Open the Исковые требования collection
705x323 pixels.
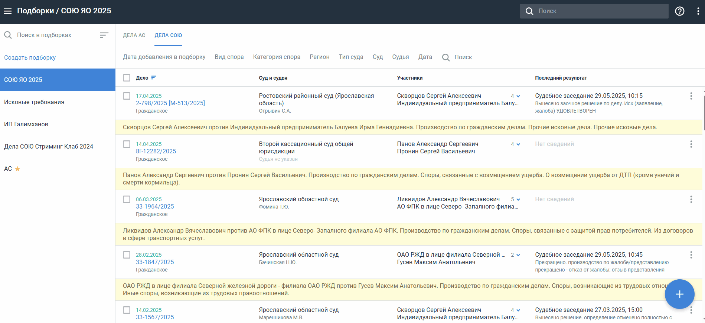34,102
